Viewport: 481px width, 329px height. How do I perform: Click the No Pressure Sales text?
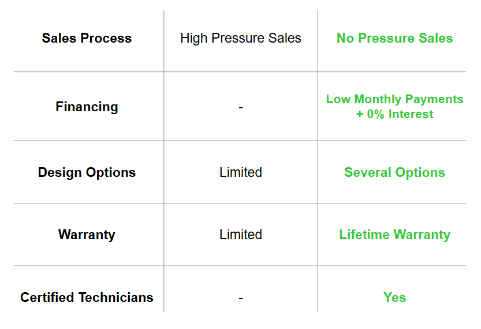[394, 38]
